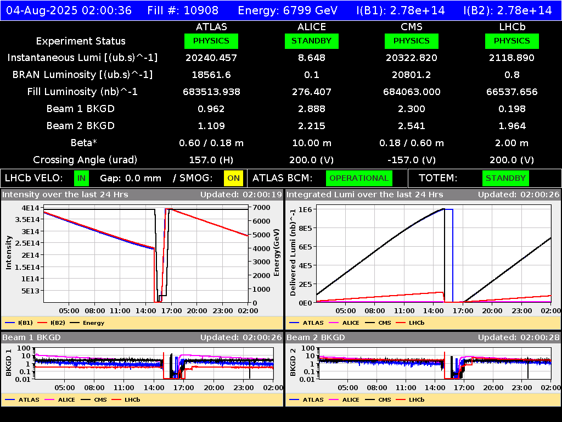Image resolution: width=562 pixels, height=422 pixels.
Task: Click the Experiment Status row label
Action: 81,41
